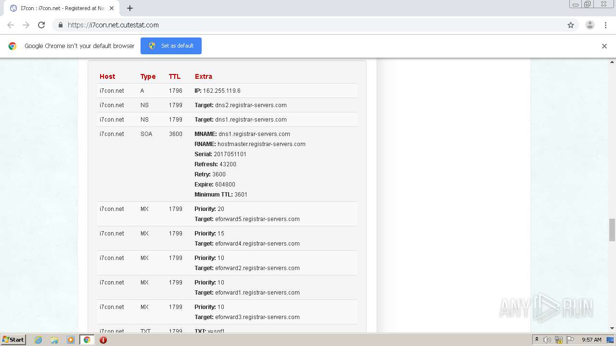Select target dns2.registrar-servers.com

(251, 105)
